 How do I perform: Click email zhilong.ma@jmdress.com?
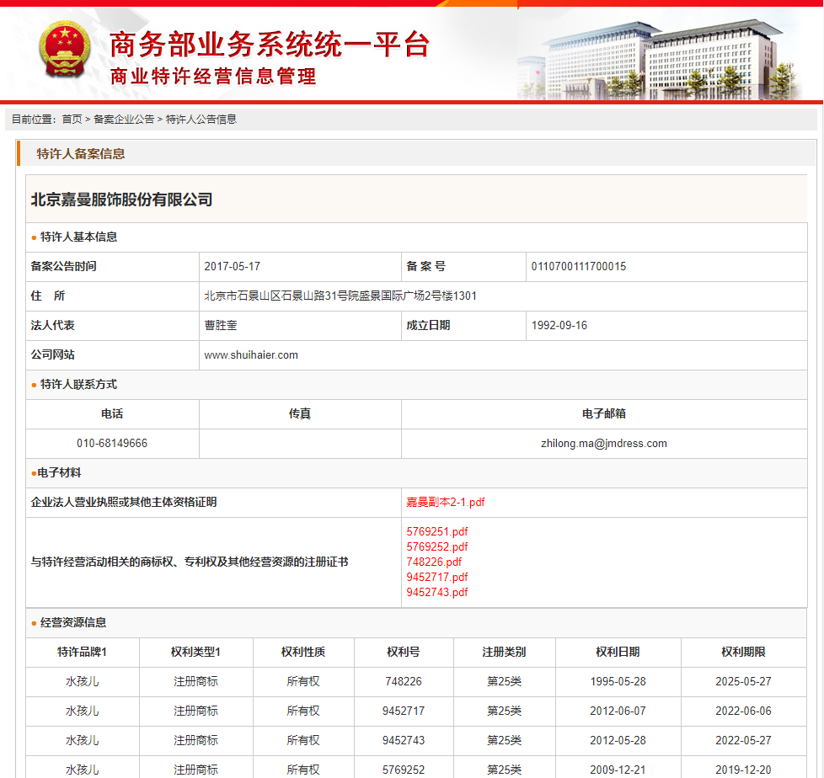pos(604,444)
